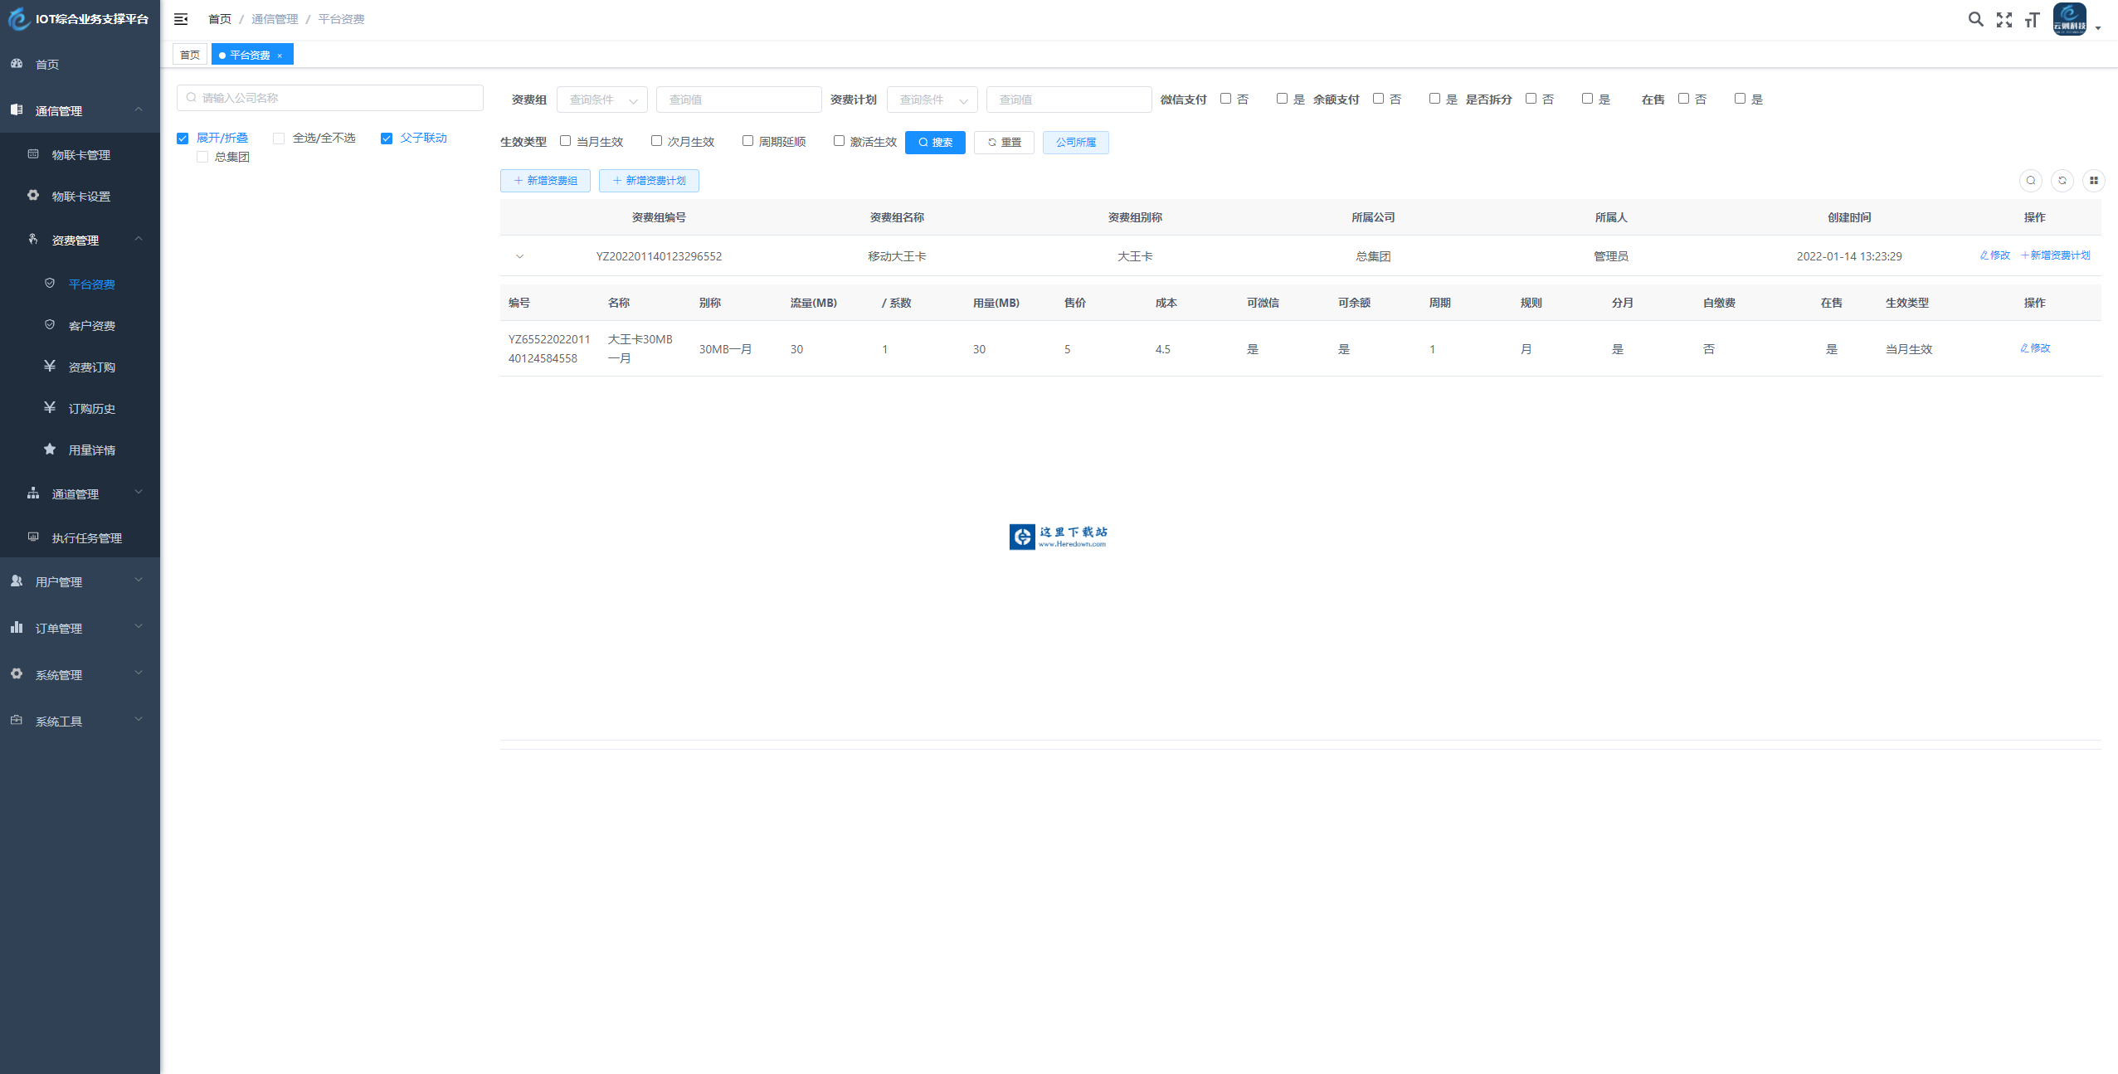Open the 资费组 查询条件 dropdown
2118x1074 pixels.
pos(601,100)
